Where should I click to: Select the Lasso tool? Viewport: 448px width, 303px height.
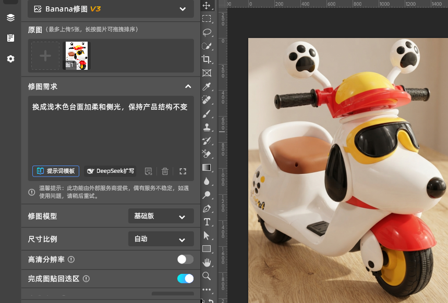point(207,32)
